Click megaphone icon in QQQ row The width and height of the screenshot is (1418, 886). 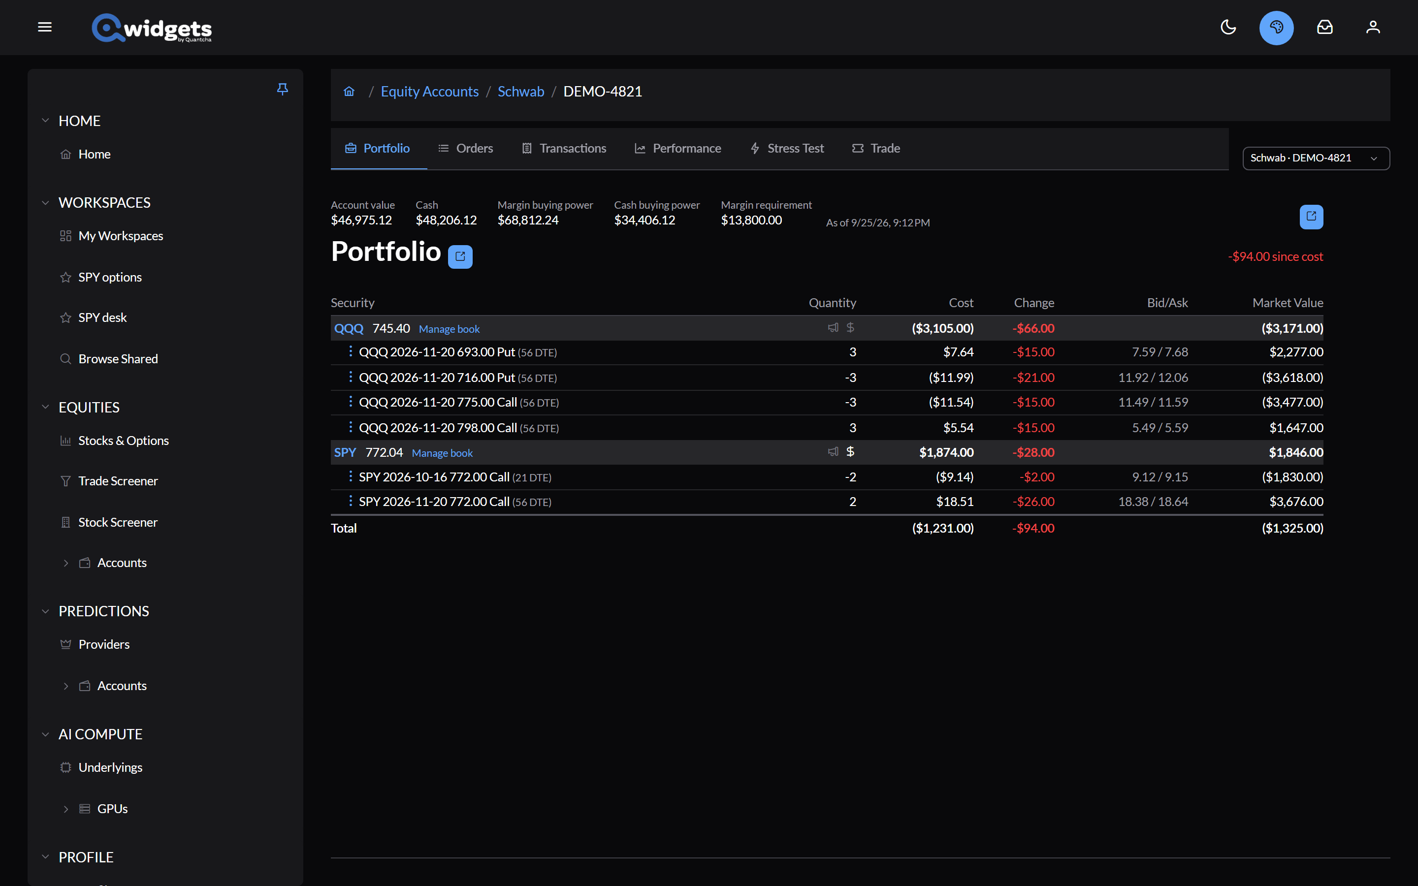pos(833,327)
